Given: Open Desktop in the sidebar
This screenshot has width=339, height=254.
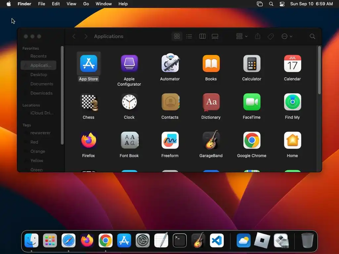Looking at the screenshot, I should tap(38, 74).
